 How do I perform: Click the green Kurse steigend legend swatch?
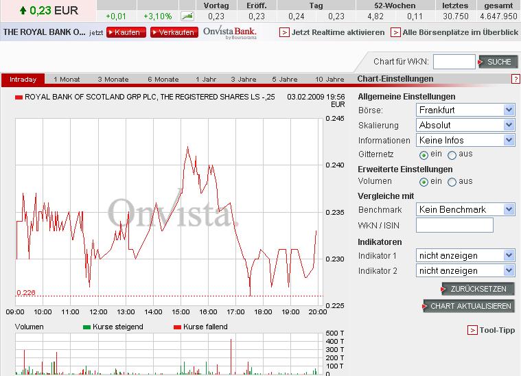[x=86, y=327]
